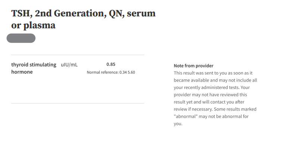Viewport: 283px width, 153px height.
Task: Click the TSH result value 0.85
Action: [111, 65]
